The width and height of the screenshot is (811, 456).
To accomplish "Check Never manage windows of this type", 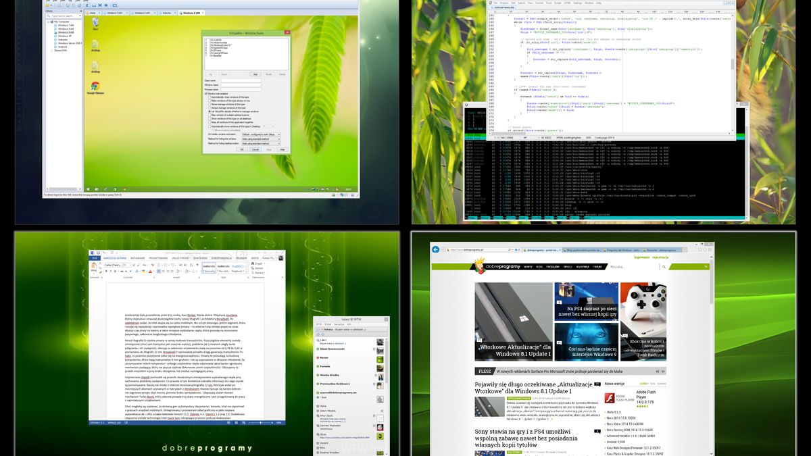I will [210, 104].
